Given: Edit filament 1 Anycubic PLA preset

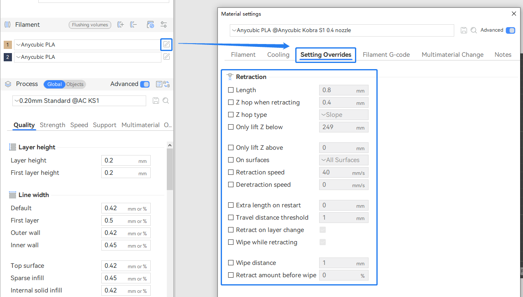Looking at the screenshot, I should click(166, 44).
